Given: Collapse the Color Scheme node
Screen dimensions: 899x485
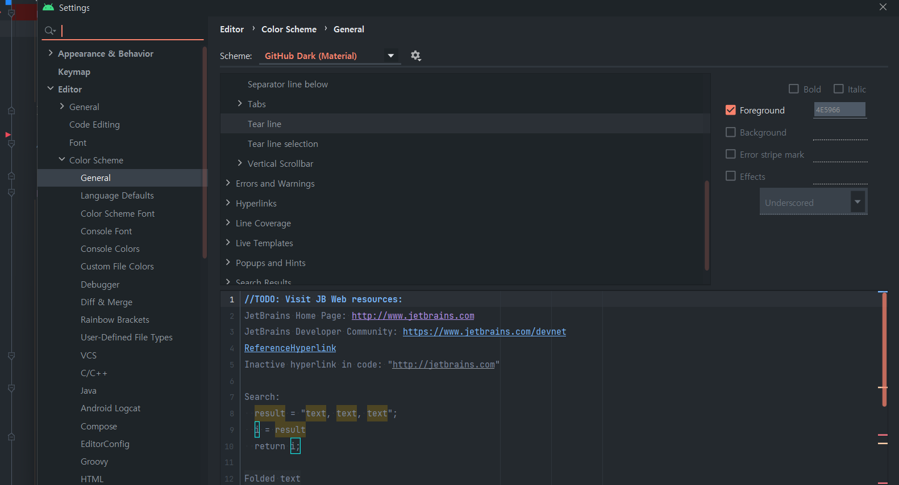Looking at the screenshot, I should click(62, 159).
